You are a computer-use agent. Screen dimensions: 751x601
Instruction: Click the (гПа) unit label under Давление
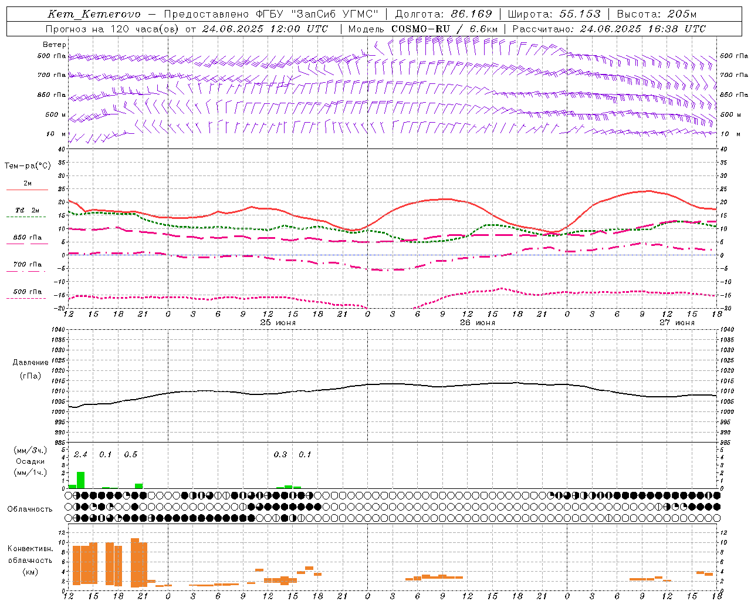point(31,376)
